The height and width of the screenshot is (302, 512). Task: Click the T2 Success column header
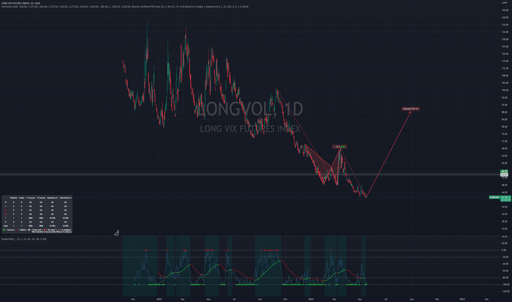(41, 198)
